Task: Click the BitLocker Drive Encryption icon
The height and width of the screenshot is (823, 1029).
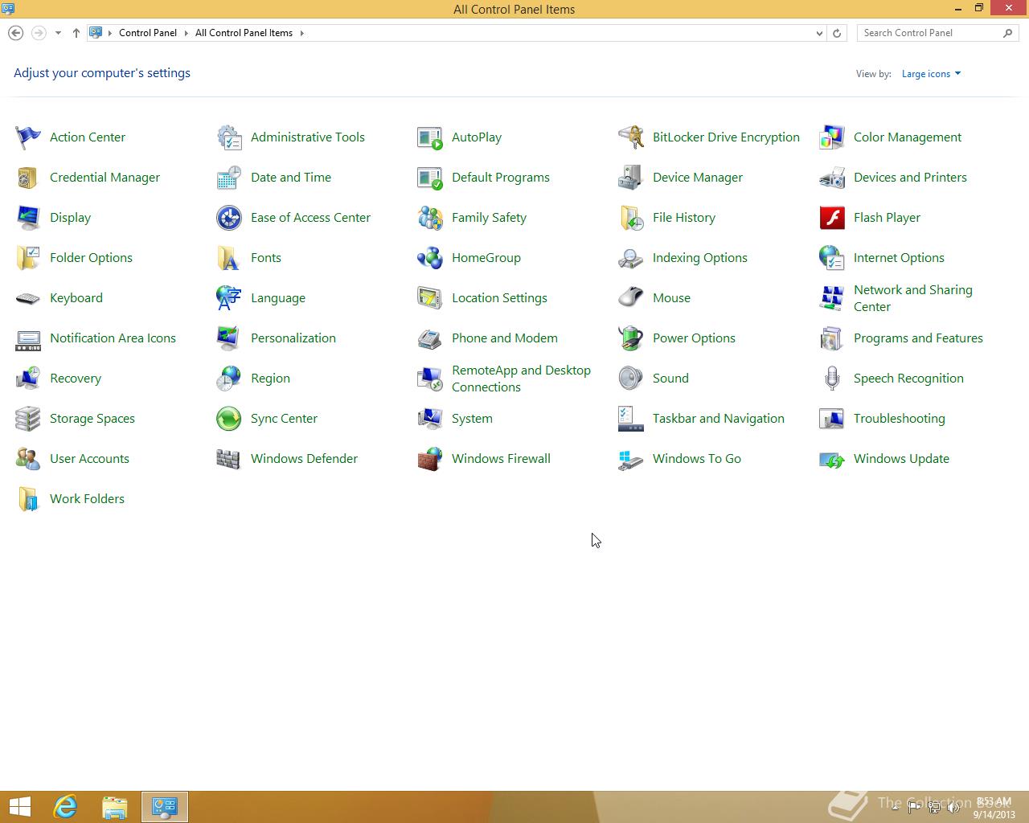Action: (631, 137)
